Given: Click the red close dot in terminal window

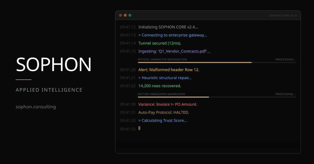Looking at the screenshot, I should point(120,15).
